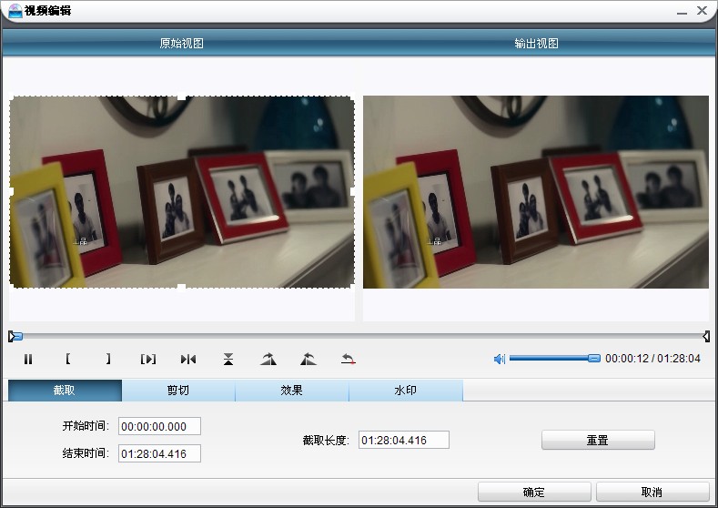Play the bracketed selection

[148, 360]
